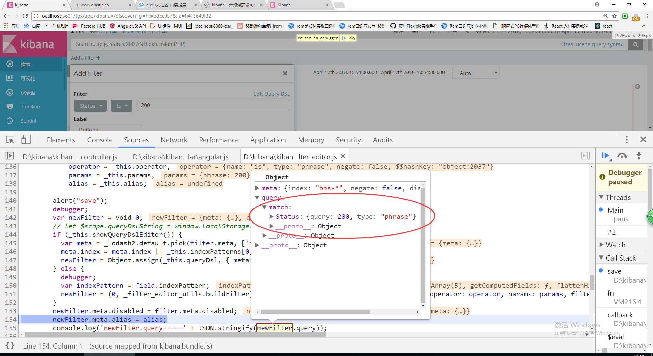Viewport: 653px width, 356px height.
Task: Open the Security tab
Action: 348,140
